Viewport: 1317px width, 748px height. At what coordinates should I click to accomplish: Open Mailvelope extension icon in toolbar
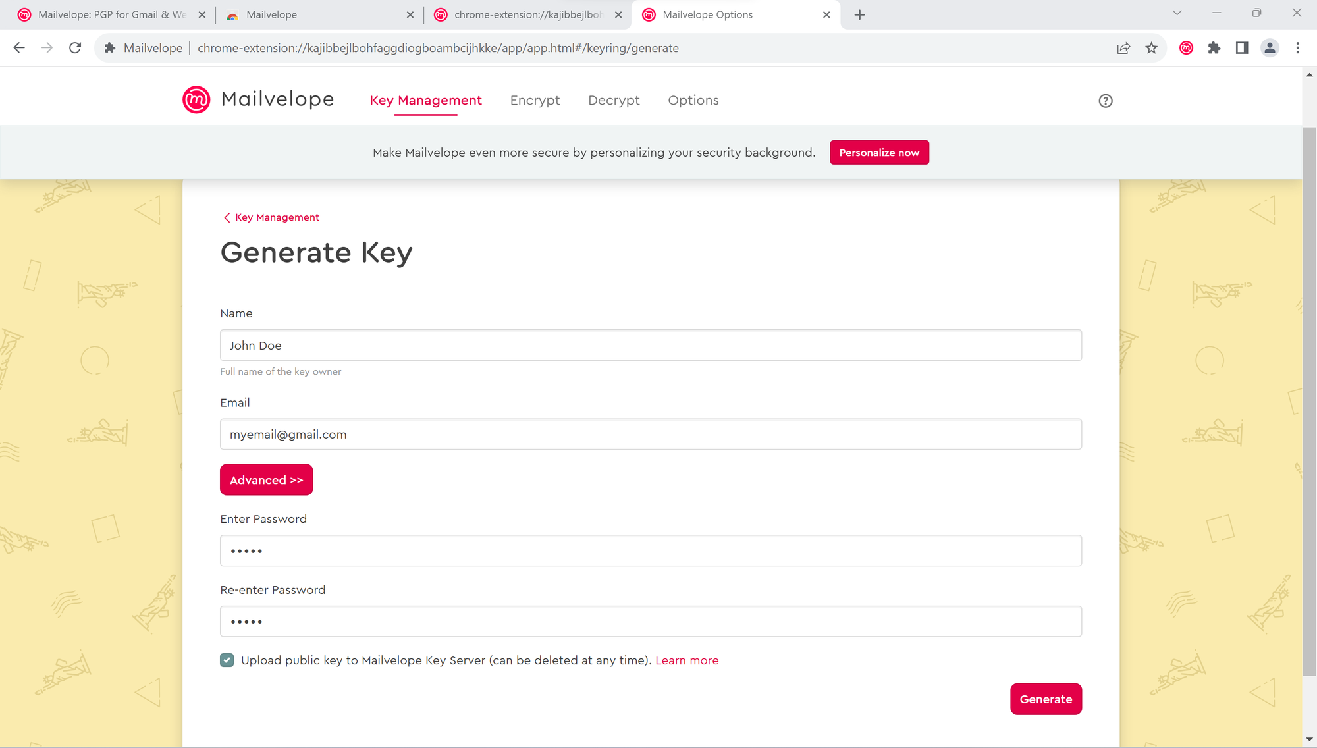[1187, 48]
